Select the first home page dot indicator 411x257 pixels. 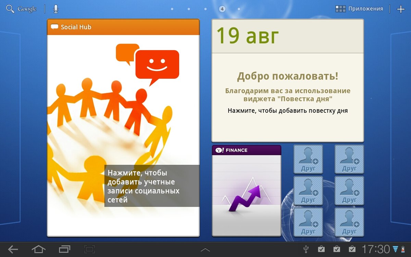172,9
